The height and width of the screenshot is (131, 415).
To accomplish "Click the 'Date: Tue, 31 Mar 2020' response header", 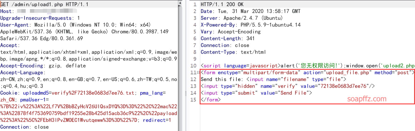I will (250, 11).
